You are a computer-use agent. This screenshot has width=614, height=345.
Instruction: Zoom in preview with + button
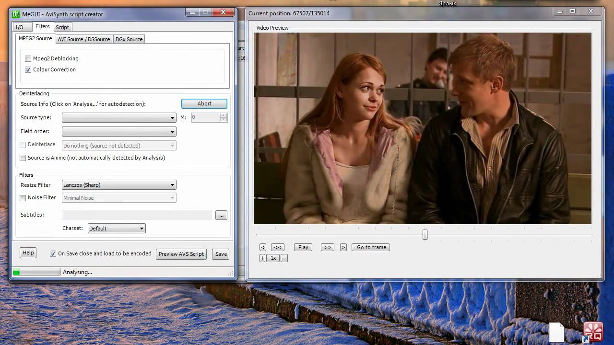262,258
